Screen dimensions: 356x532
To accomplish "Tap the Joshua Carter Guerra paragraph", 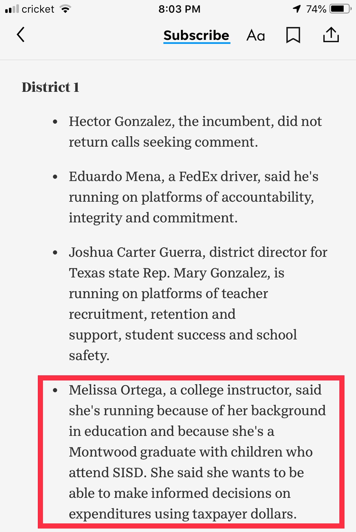I will point(198,303).
